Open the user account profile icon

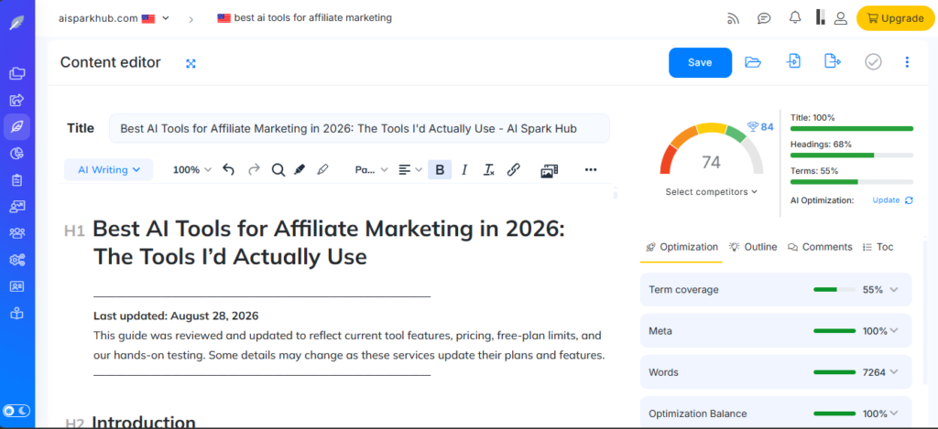pos(841,18)
